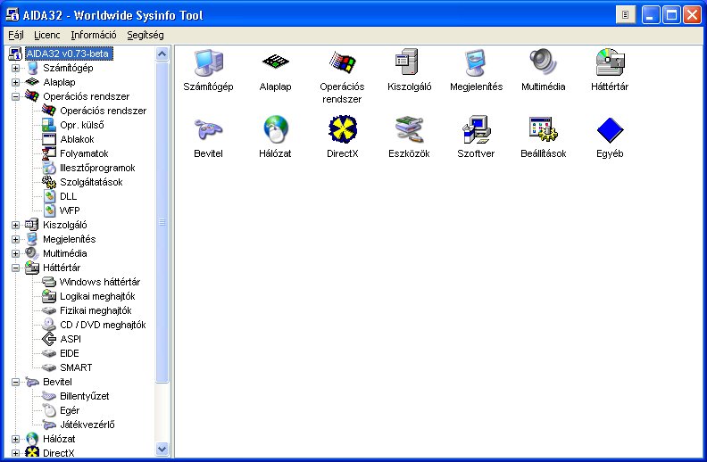Select the Ablakok tree item

pos(77,139)
